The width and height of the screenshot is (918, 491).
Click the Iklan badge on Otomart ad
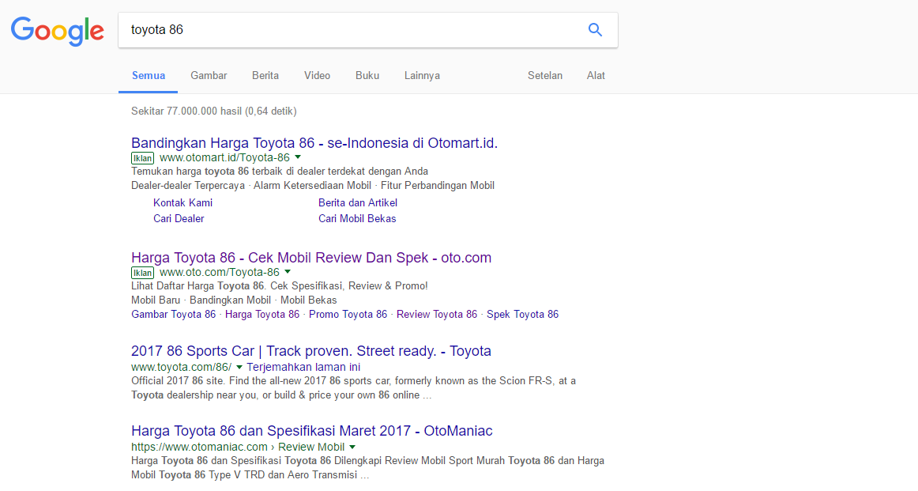pos(142,158)
